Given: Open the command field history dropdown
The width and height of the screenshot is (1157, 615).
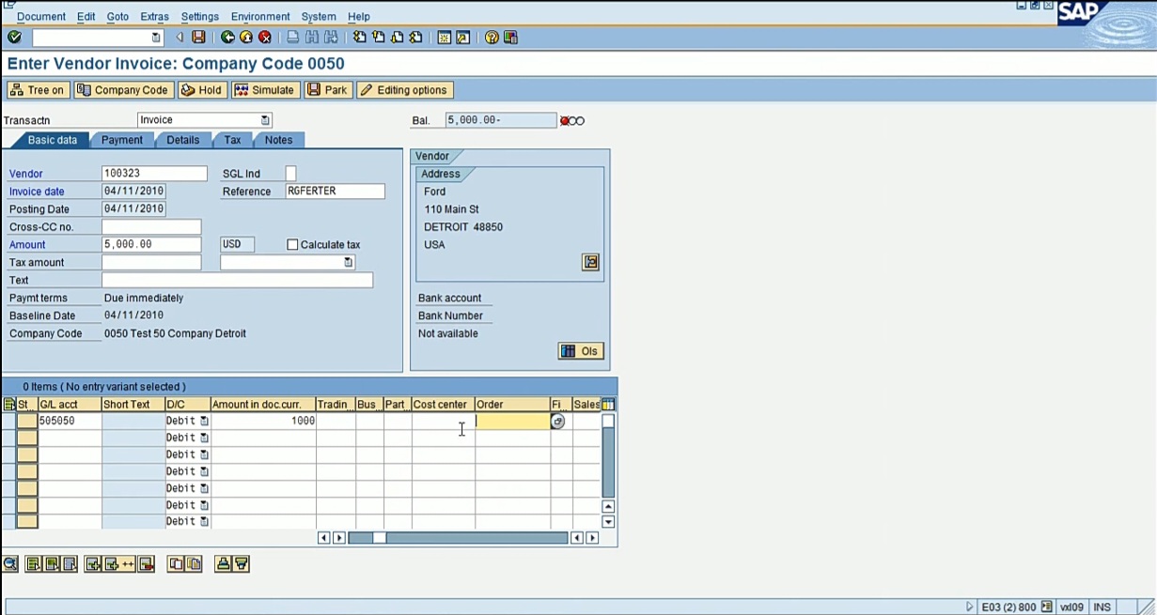Looking at the screenshot, I should point(156,38).
